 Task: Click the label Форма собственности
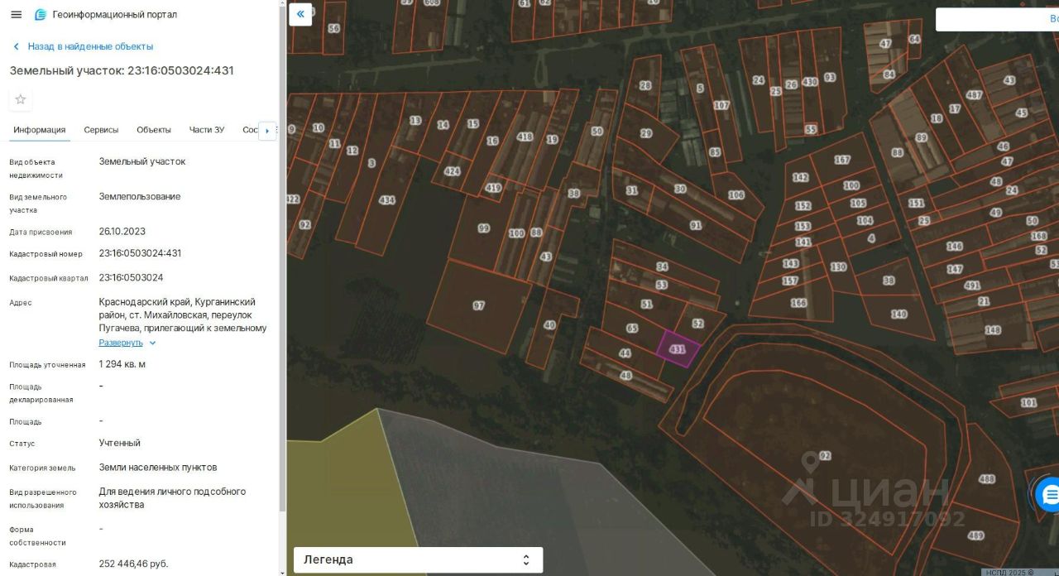(x=37, y=536)
